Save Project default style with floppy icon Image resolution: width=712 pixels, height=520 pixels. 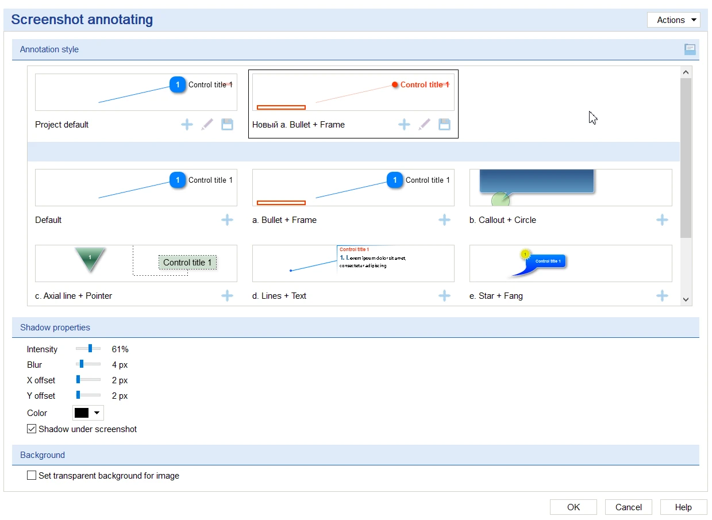(x=227, y=124)
